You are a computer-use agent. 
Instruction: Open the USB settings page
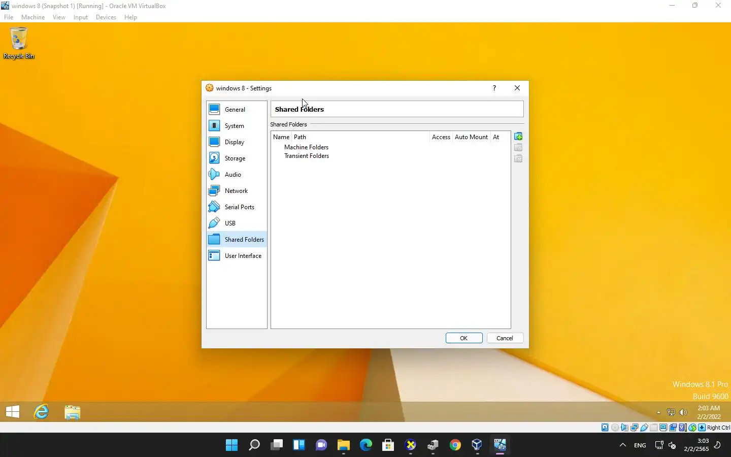237,223
